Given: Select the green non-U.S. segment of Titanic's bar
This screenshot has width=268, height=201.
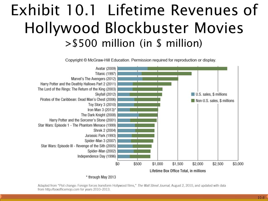Looking at the screenshot, I should click(167, 74).
